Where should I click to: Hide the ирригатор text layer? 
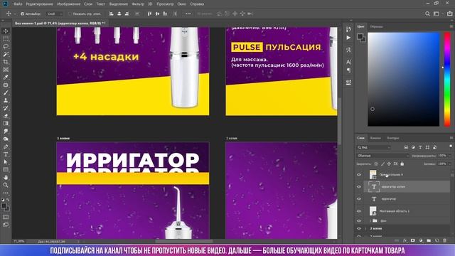(359, 199)
